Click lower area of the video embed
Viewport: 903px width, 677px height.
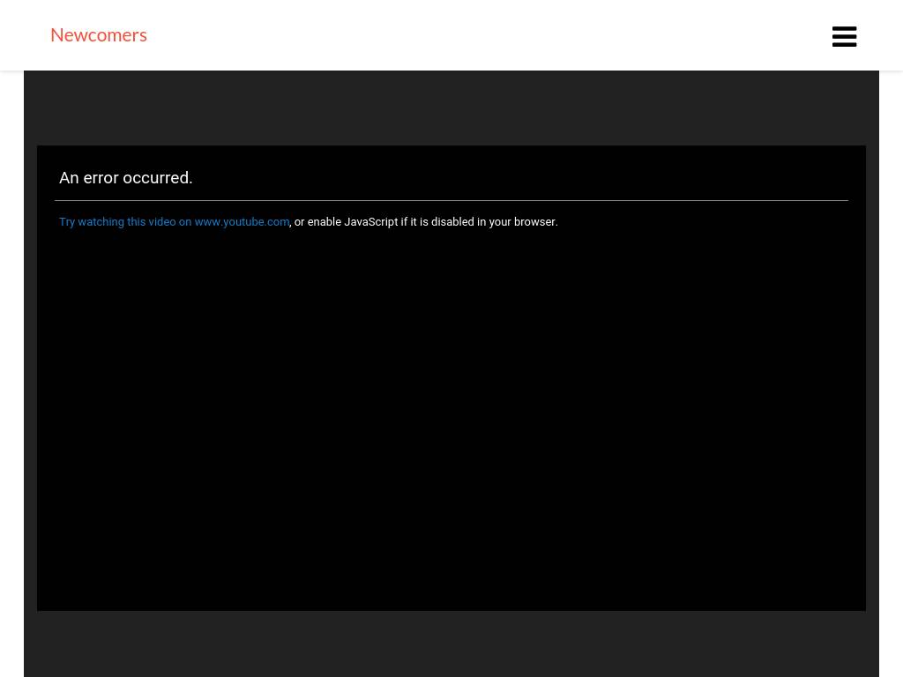click(451, 547)
